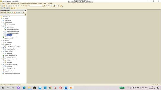
Task: Open the notification center in the system tray
Action: 158,88
